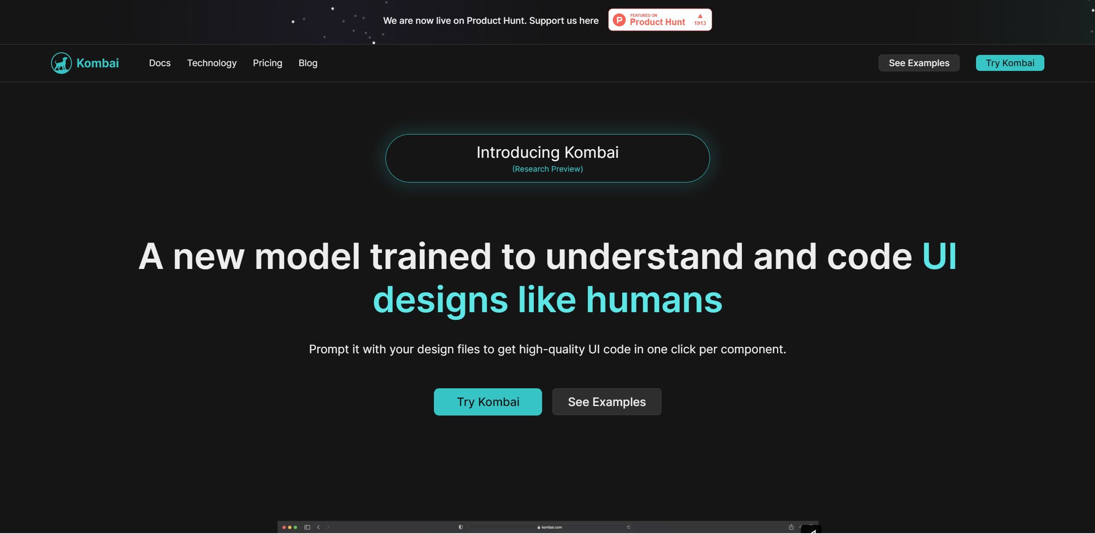
Task: Open the Docs menu item
Action: coord(160,63)
